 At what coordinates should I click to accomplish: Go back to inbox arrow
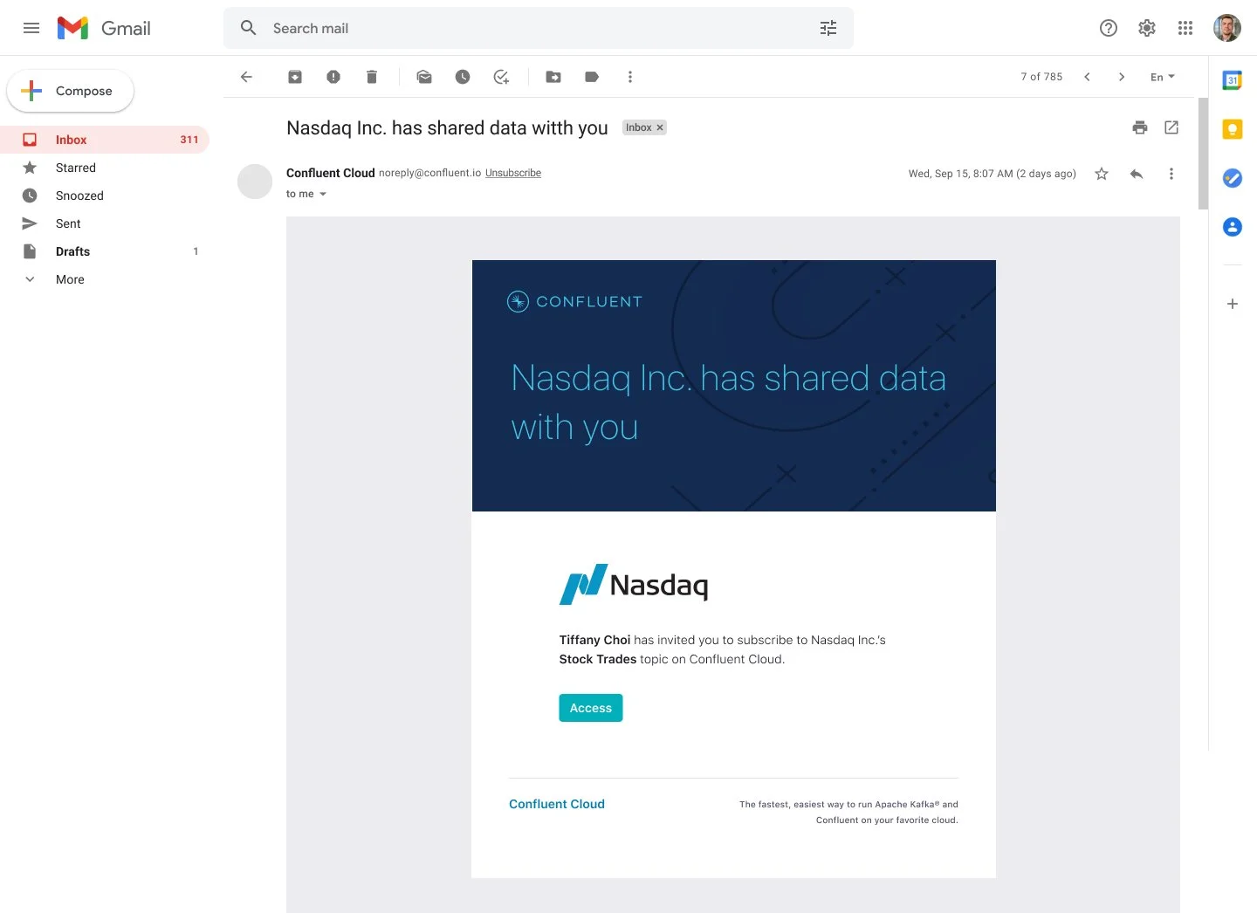(246, 77)
